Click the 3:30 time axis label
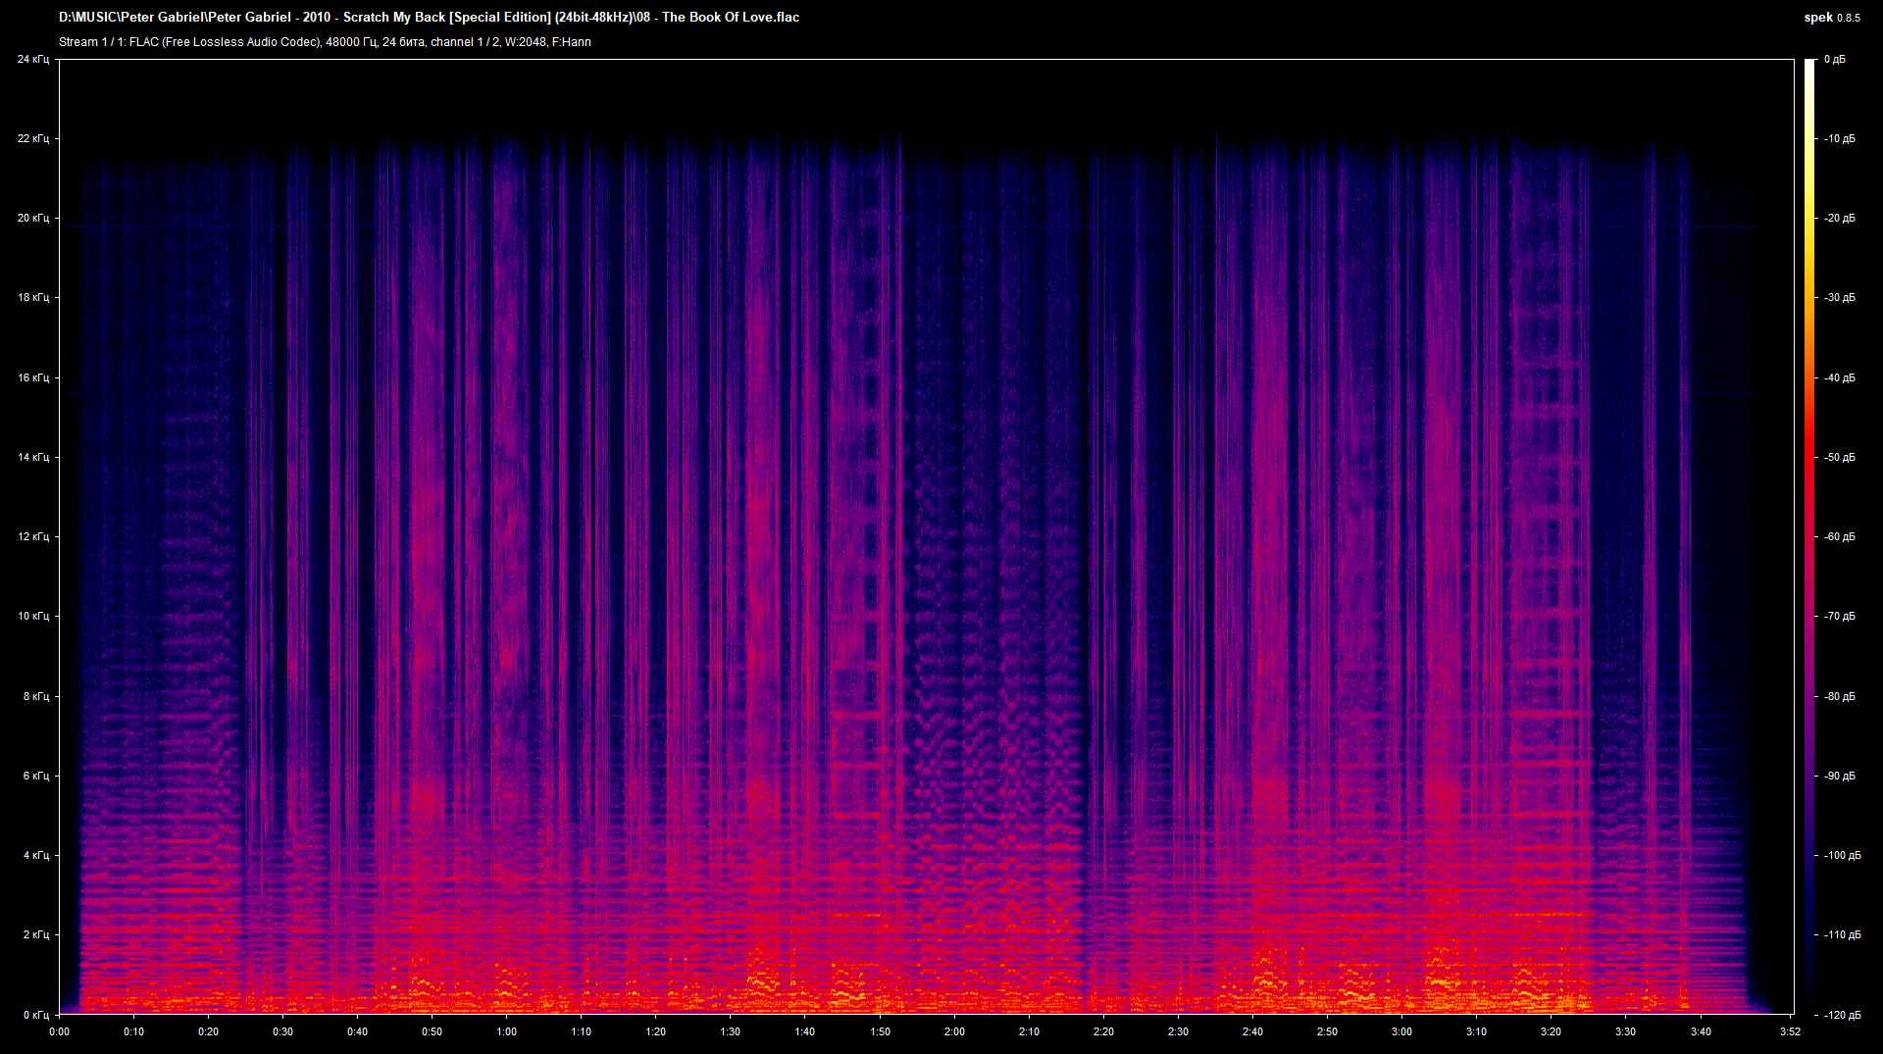This screenshot has height=1054, width=1883. [x=1625, y=1031]
